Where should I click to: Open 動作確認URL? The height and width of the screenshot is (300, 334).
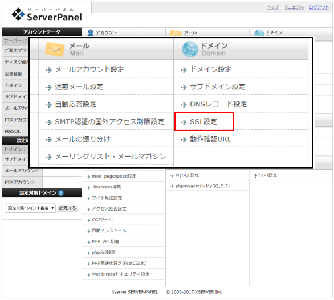210,139
